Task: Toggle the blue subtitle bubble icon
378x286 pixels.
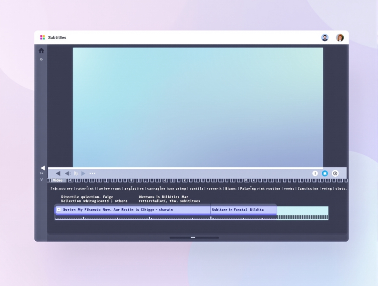Action: pos(325,174)
